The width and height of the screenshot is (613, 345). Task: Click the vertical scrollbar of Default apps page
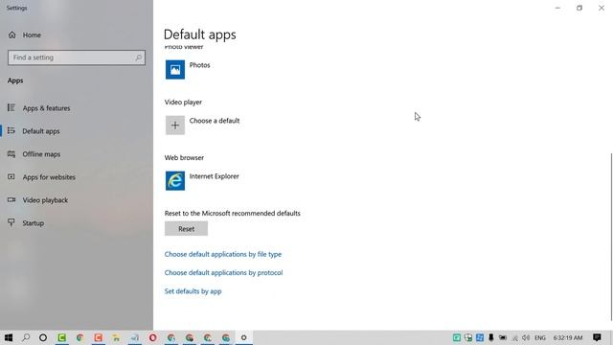tap(611, 237)
